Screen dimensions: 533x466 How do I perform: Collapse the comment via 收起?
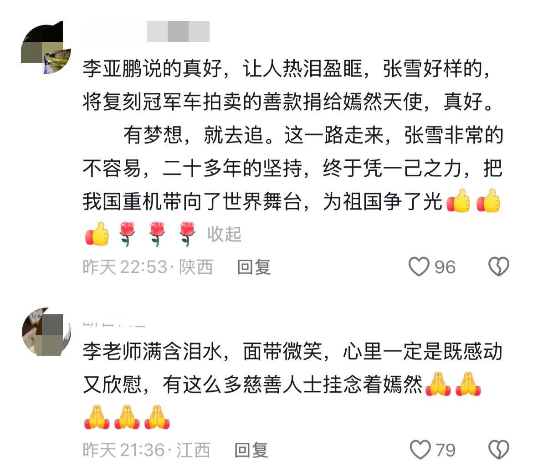click(x=224, y=234)
